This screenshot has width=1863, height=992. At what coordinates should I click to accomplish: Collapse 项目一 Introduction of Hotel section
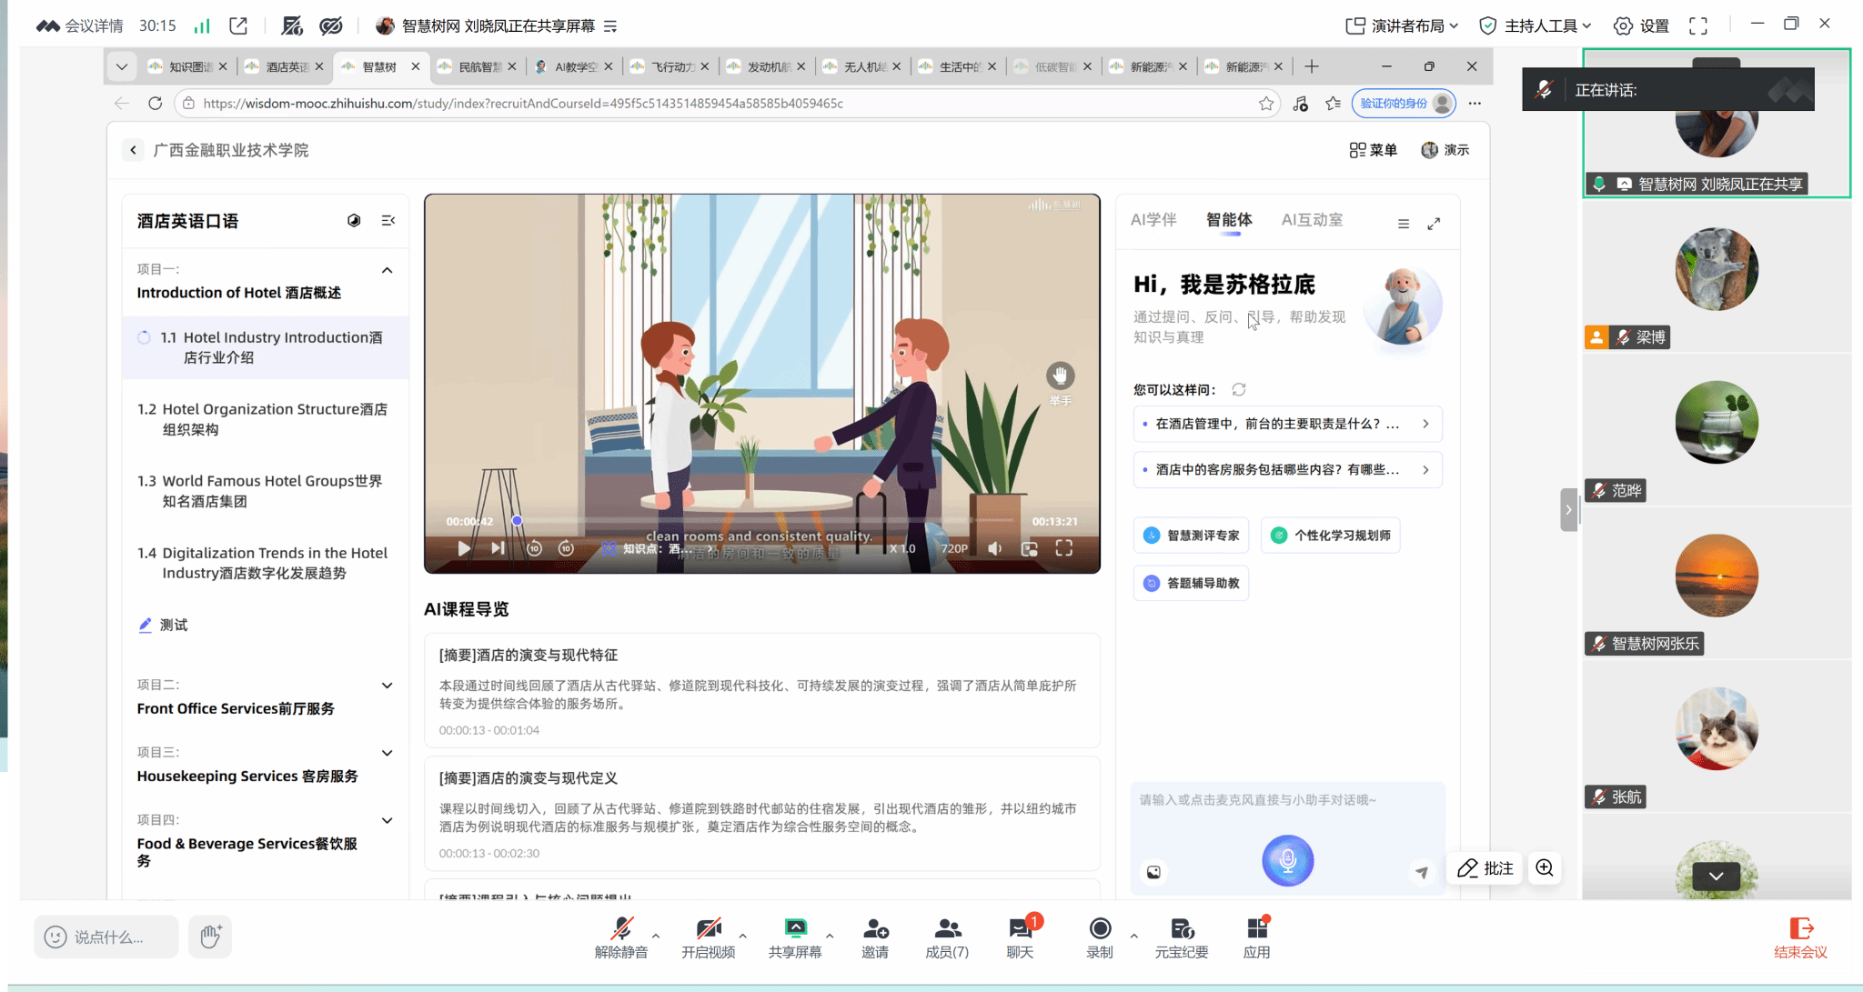(x=387, y=270)
